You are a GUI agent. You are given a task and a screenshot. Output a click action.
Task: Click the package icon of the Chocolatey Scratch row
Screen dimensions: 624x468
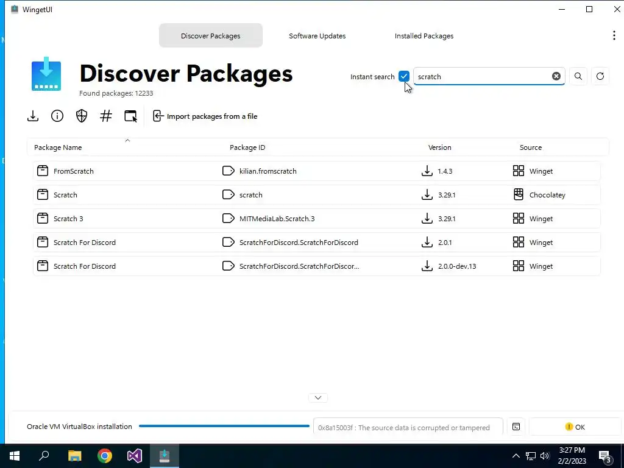[43, 194]
